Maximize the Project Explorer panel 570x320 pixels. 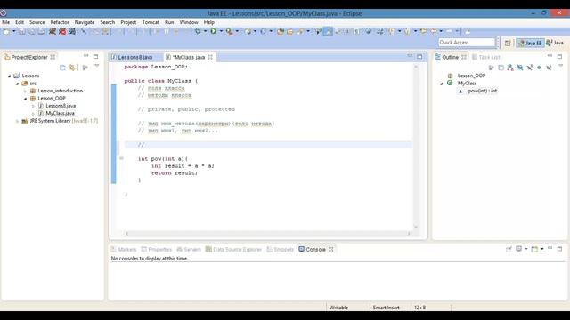coord(95,57)
